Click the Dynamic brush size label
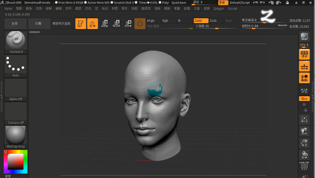This screenshot has height=178, width=315. [282, 25]
